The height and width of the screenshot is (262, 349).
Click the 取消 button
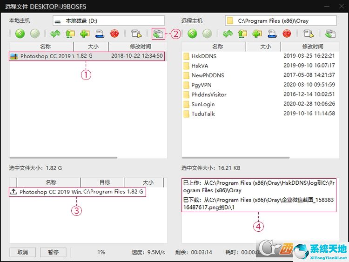23,252
